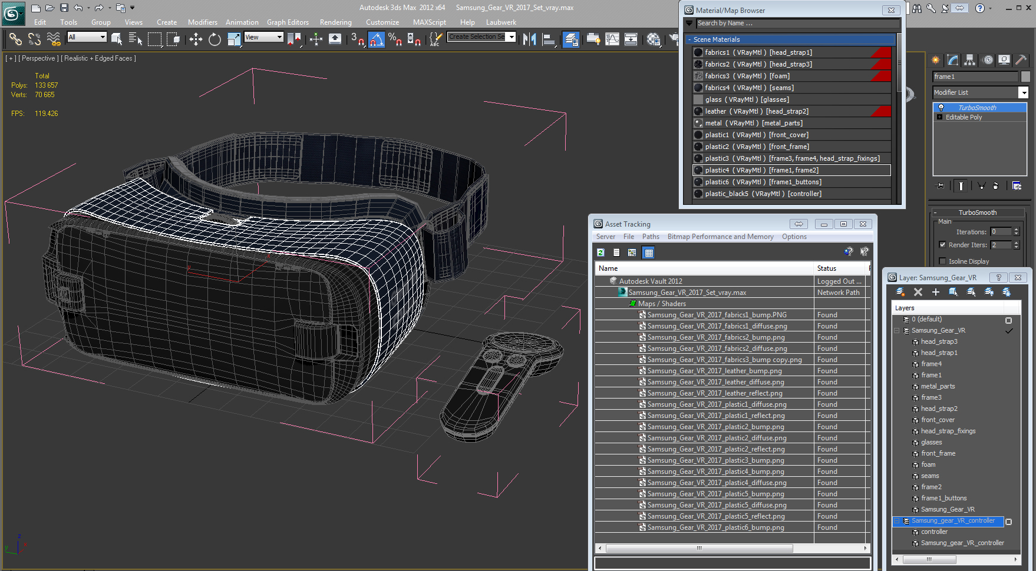The height and width of the screenshot is (571, 1036).
Task: Open Material/Map Browser options arrow
Action: coord(689,23)
